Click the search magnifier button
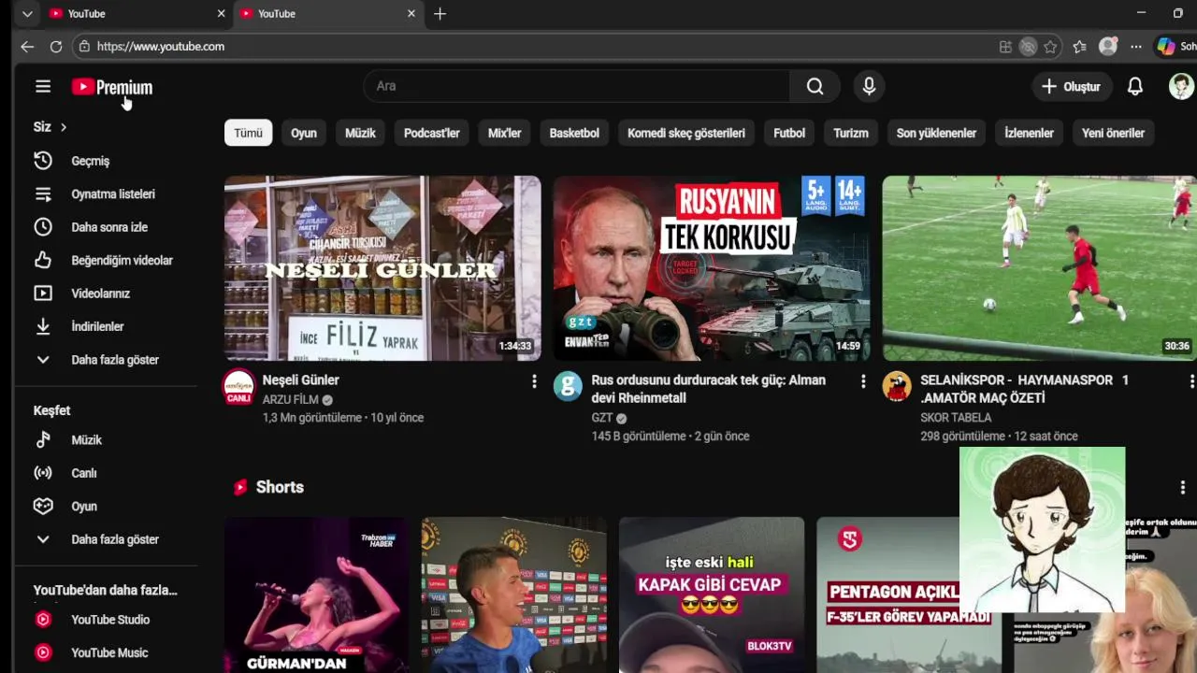This screenshot has width=1197, height=673. click(x=815, y=86)
